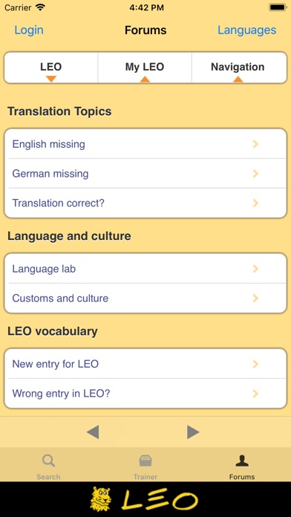
Task: Expand the My LEO dropdown
Action: pos(145,68)
